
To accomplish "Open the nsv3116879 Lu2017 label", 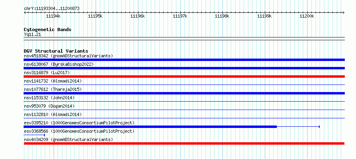I will tap(47, 73).
